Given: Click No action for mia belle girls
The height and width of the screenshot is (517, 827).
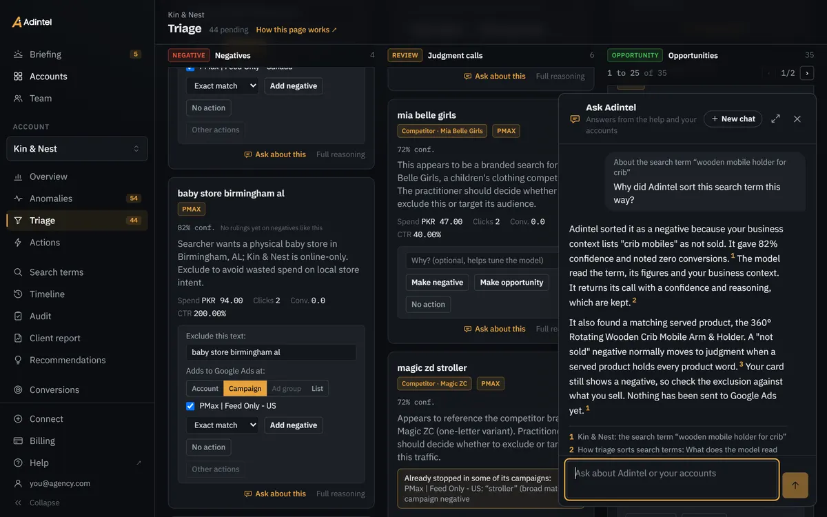Looking at the screenshot, I should pyautogui.click(x=429, y=305).
